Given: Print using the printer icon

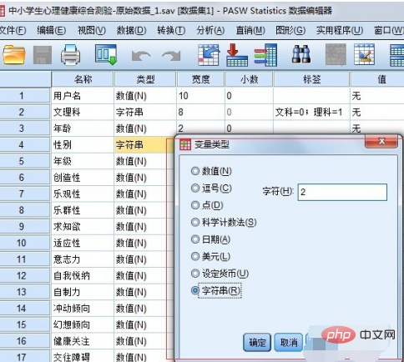Looking at the screenshot, I should [x=71, y=55].
